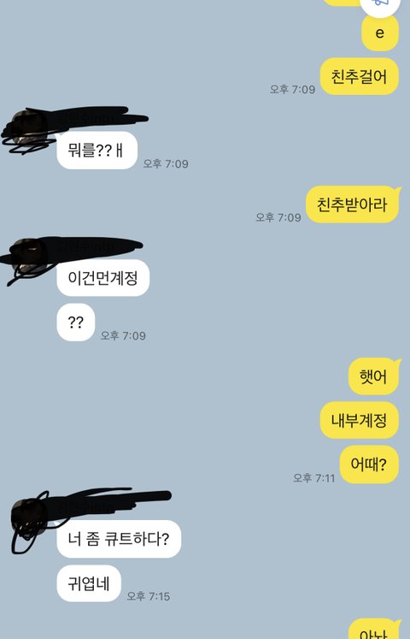Select the yellow 'e' message bubble
Screen dimensions: 410x639
(380, 33)
